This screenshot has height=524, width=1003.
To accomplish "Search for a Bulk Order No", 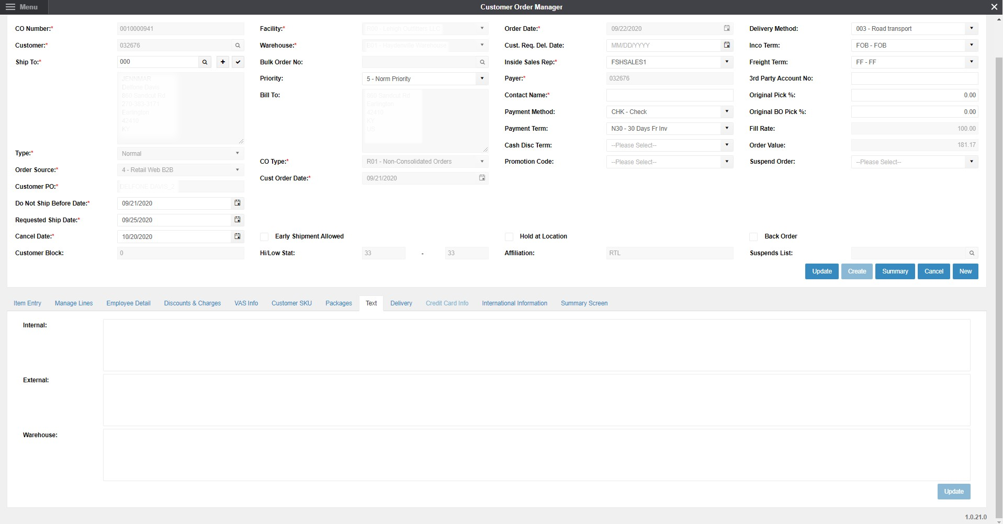I will coord(482,62).
